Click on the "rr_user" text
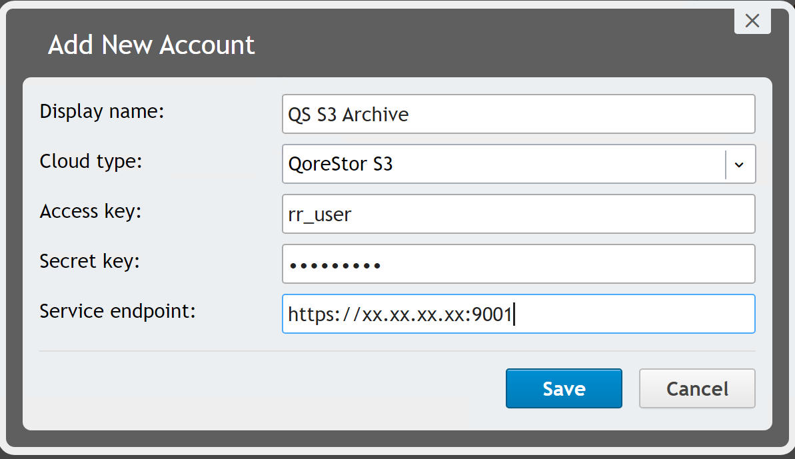This screenshot has width=795, height=459. 320,215
